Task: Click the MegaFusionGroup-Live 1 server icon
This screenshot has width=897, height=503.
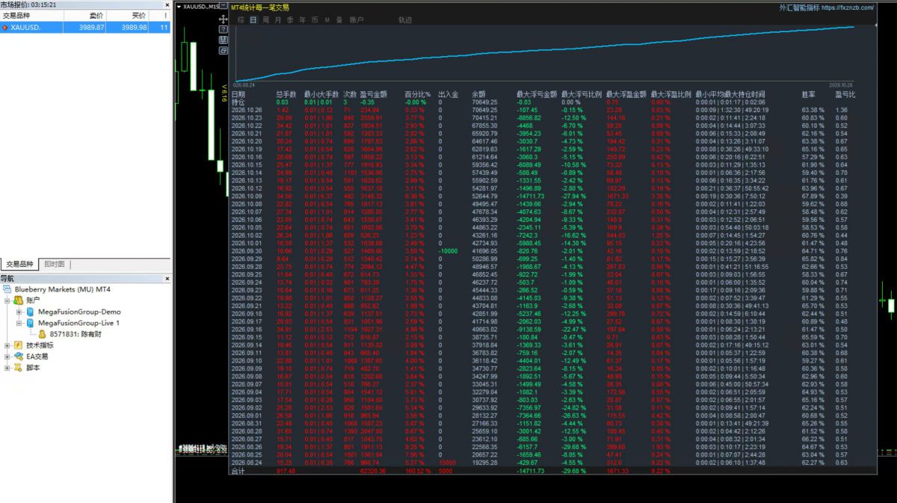Action: pyautogui.click(x=30, y=323)
